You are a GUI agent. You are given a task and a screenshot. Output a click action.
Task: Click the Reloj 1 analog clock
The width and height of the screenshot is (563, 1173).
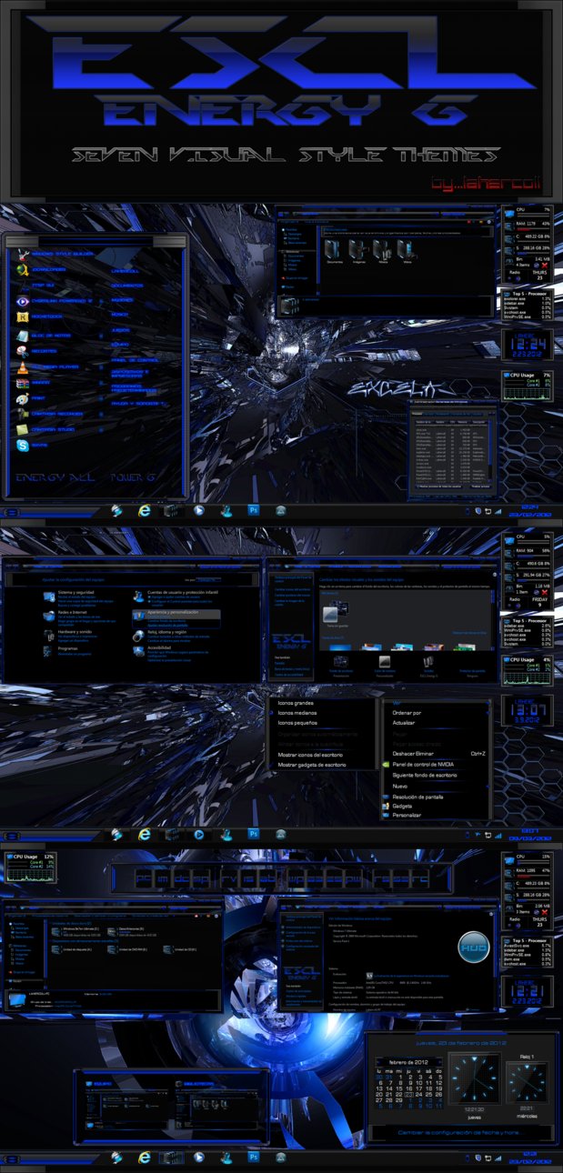pyautogui.click(x=528, y=1082)
